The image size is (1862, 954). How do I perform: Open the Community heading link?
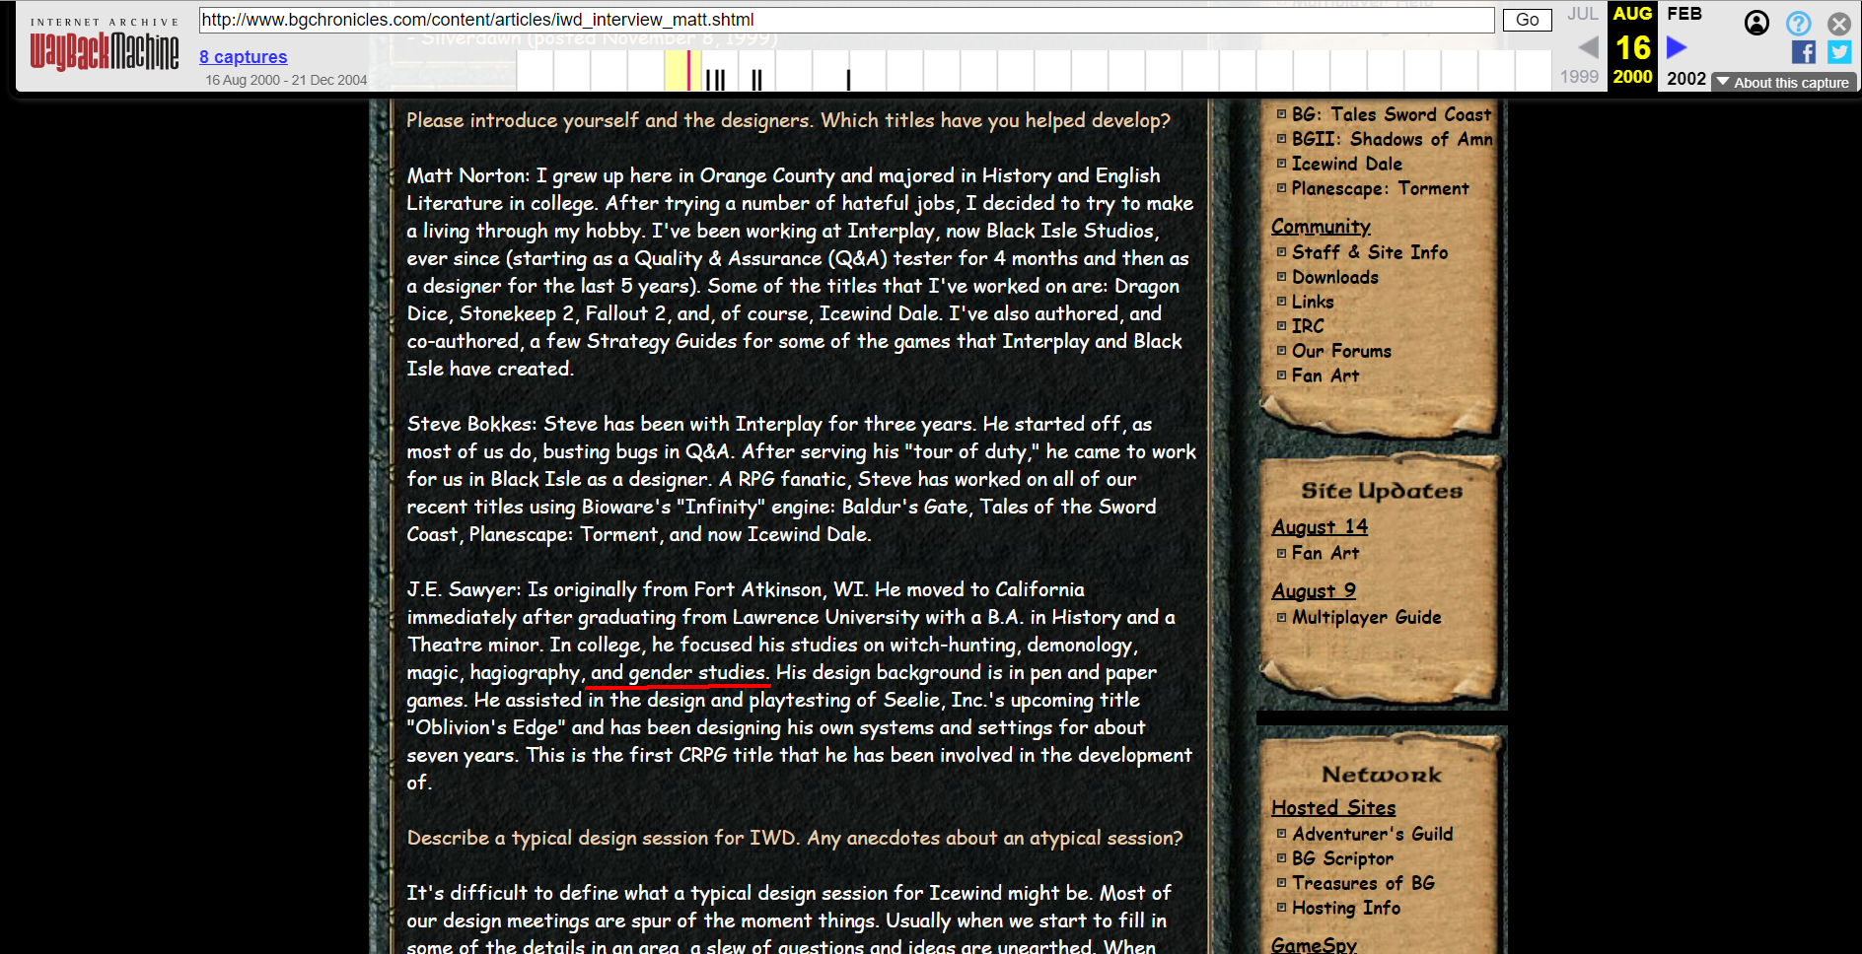coord(1321,227)
